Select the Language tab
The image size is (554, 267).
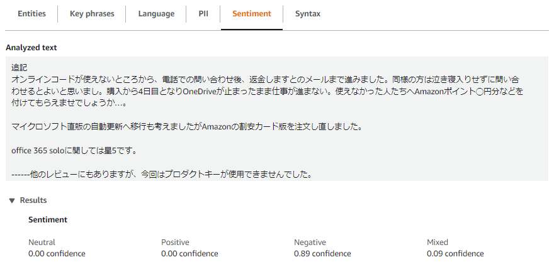click(156, 14)
